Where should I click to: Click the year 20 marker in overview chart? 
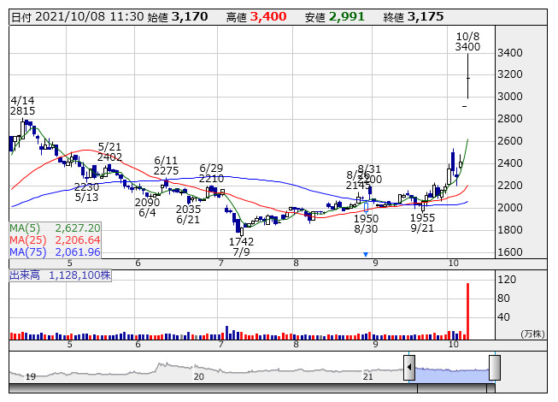tap(198, 376)
